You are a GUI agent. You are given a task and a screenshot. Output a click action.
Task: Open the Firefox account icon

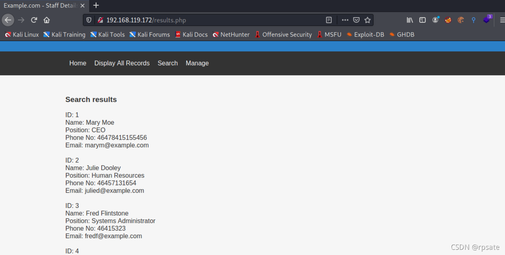click(x=435, y=20)
